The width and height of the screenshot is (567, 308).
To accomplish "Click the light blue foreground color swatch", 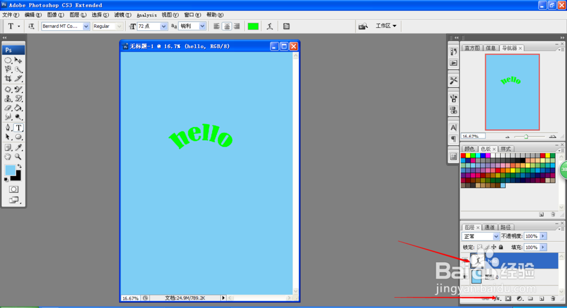I will coord(10,170).
